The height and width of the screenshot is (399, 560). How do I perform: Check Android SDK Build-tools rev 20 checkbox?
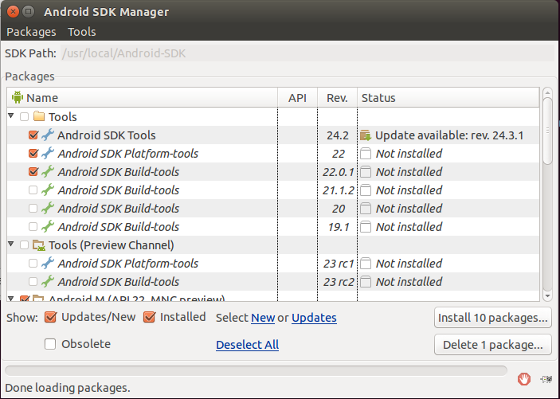[x=33, y=208]
